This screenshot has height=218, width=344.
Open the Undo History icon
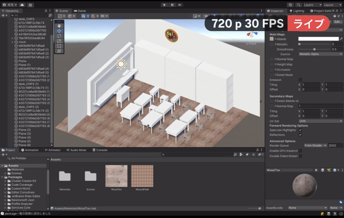click(x=290, y=5)
